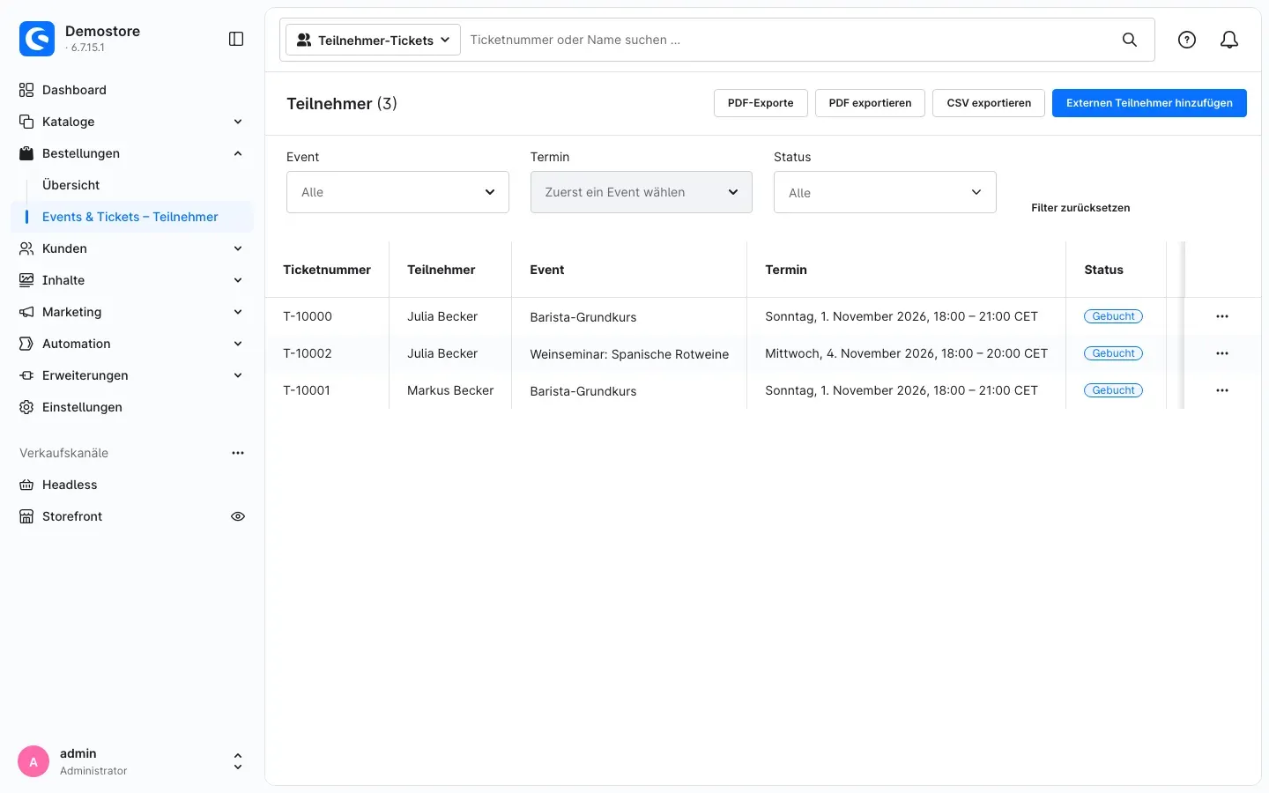The height and width of the screenshot is (793, 1269).
Task: Open the help question mark icon
Action: coord(1187,40)
